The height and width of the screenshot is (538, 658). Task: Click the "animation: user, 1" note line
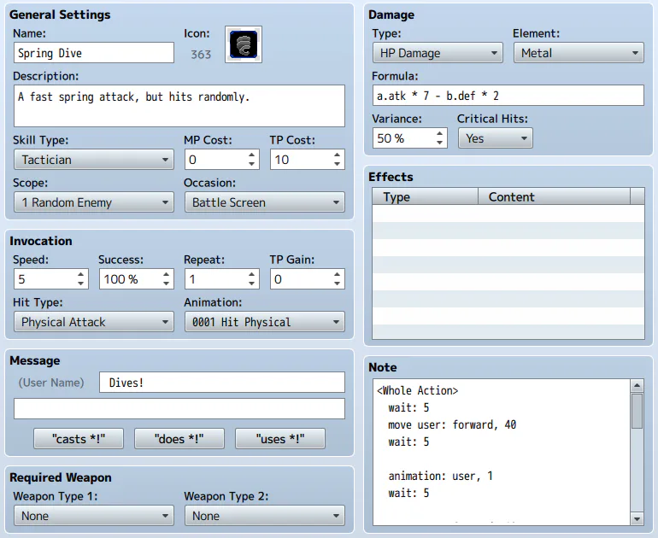(x=440, y=476)
